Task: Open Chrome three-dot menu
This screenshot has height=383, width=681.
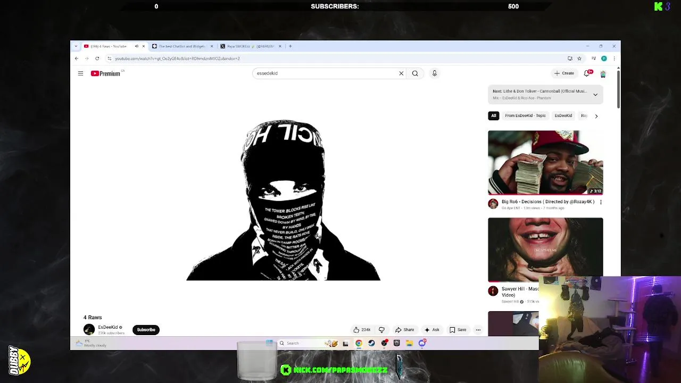Action: click(x=614, y=59)
